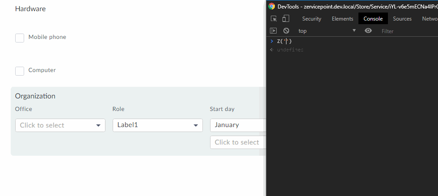Click the console Filter input field
The width and height of the screenshot is (438, 196).
pyautogui.click(x=407, y=31)
